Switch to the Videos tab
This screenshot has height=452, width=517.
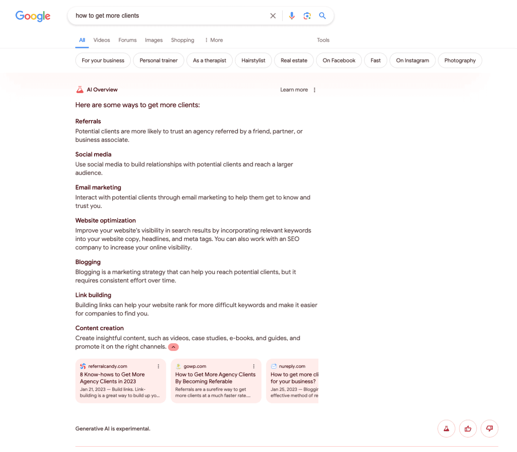click(102, 40)
